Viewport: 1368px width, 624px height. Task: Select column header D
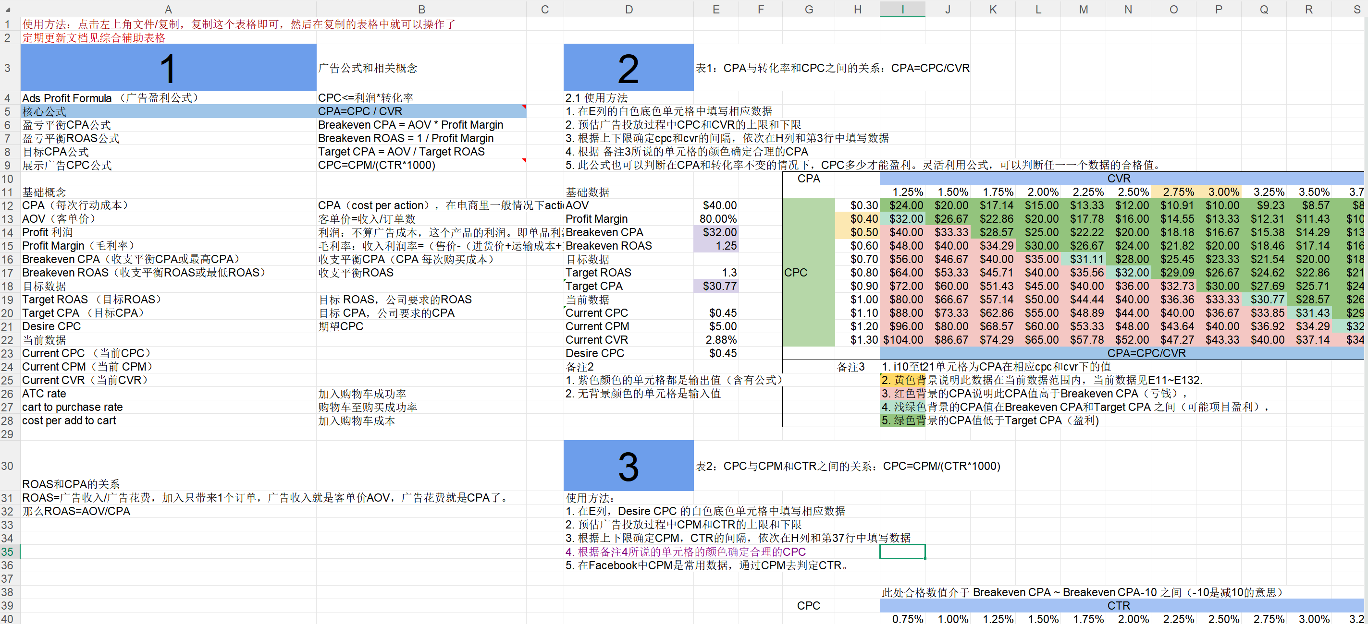(x=628, y=9)
